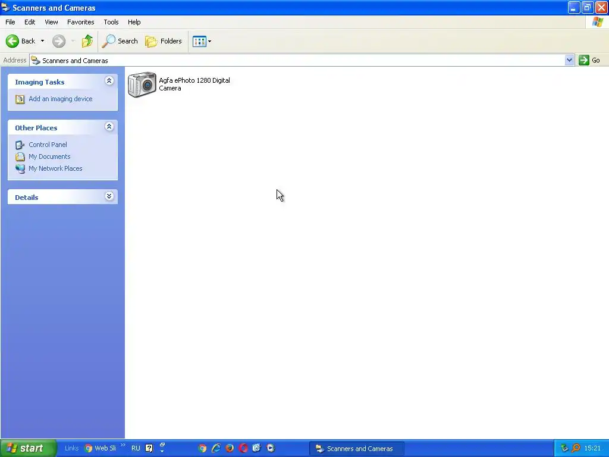This screenshot has width=609, height=457.
Task: Launch the media player quick launch icon
Action: click(x=271, y=449)
